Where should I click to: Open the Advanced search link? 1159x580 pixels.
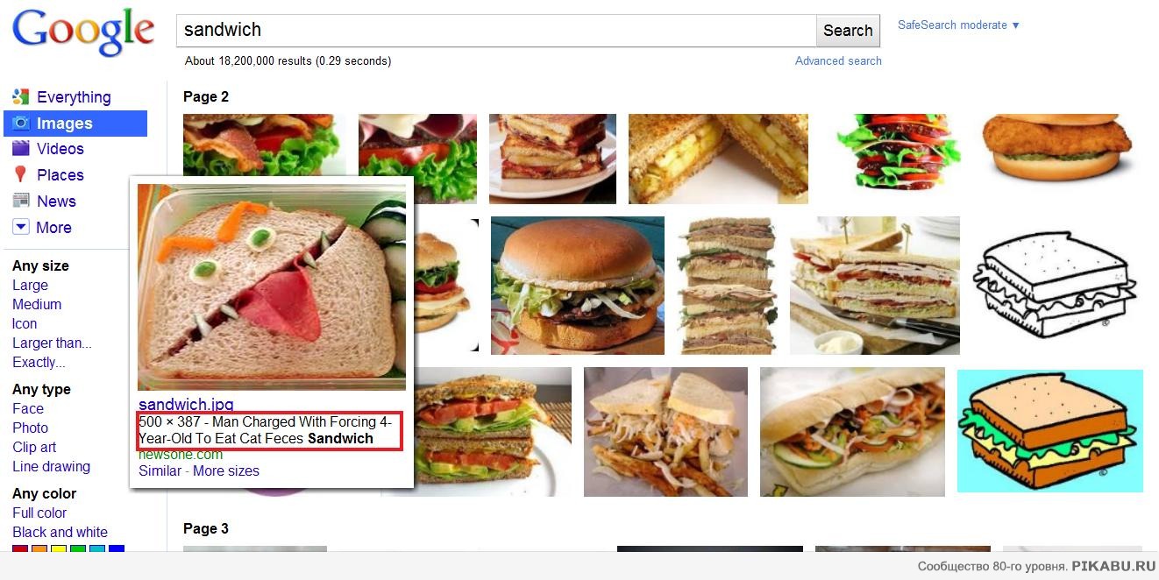pos(838,60)
